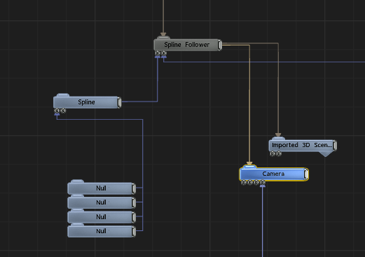Select the Spline Follower node
This screenshot has height=257, width=365.
[x=188, y=45]
